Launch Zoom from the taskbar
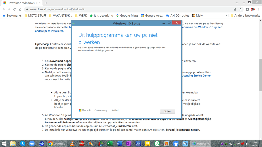Screen dimensions: 262x147 32,144
